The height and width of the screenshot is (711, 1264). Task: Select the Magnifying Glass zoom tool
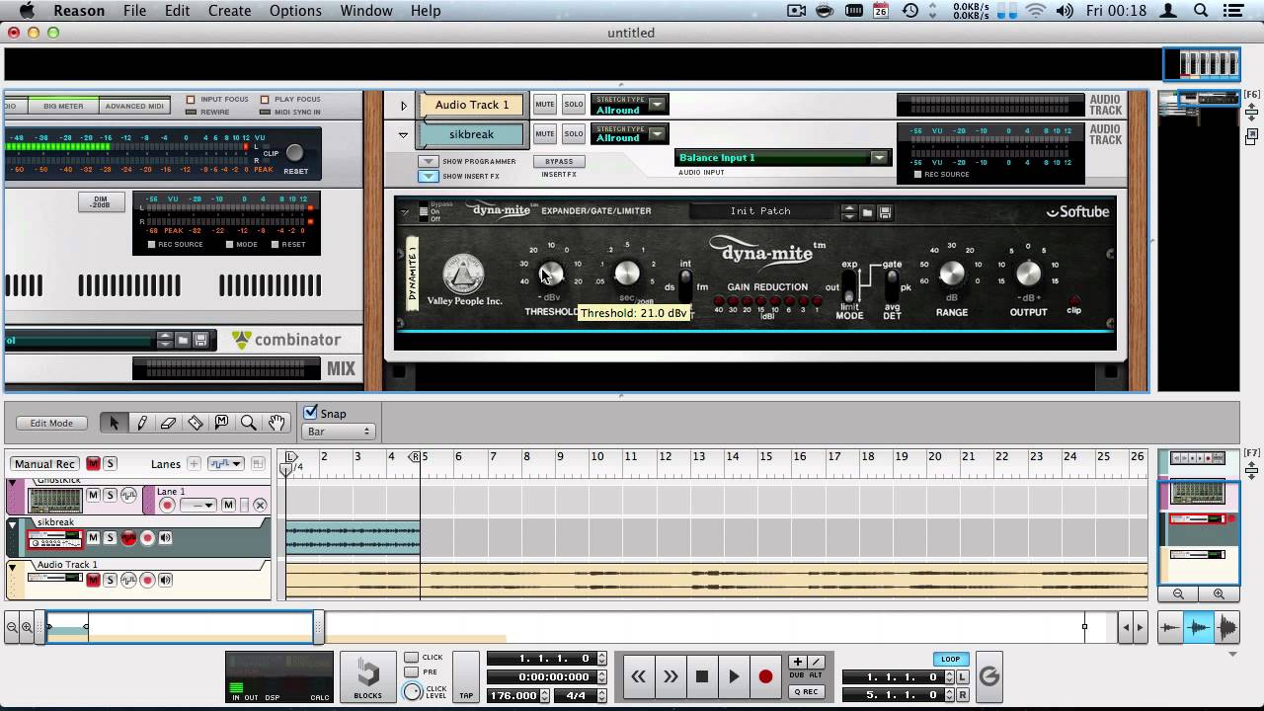(x=248, y=423)
